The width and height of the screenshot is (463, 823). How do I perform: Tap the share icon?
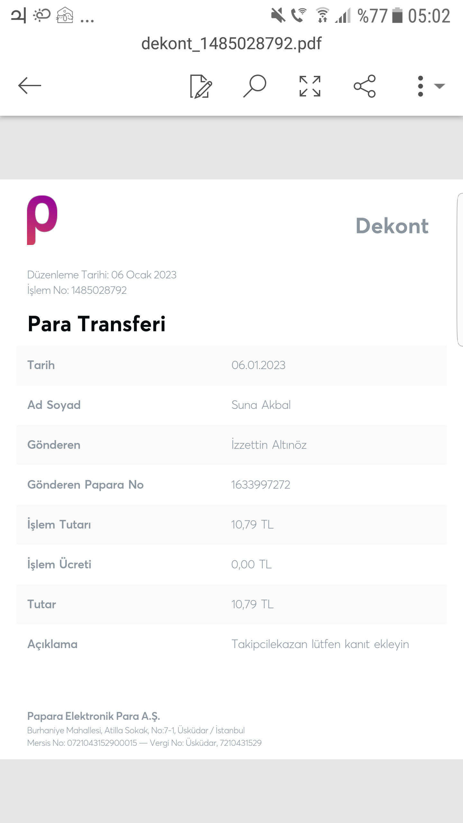coord(365,86)
